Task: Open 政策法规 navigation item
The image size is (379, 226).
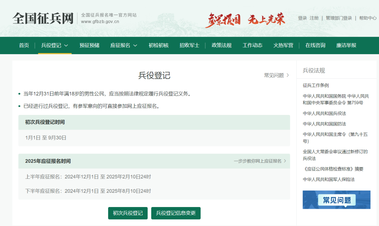Action: 221,45
